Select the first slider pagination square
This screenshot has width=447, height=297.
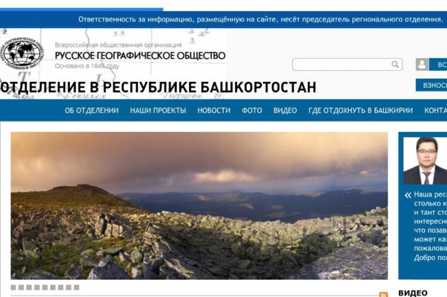(13, 288)
